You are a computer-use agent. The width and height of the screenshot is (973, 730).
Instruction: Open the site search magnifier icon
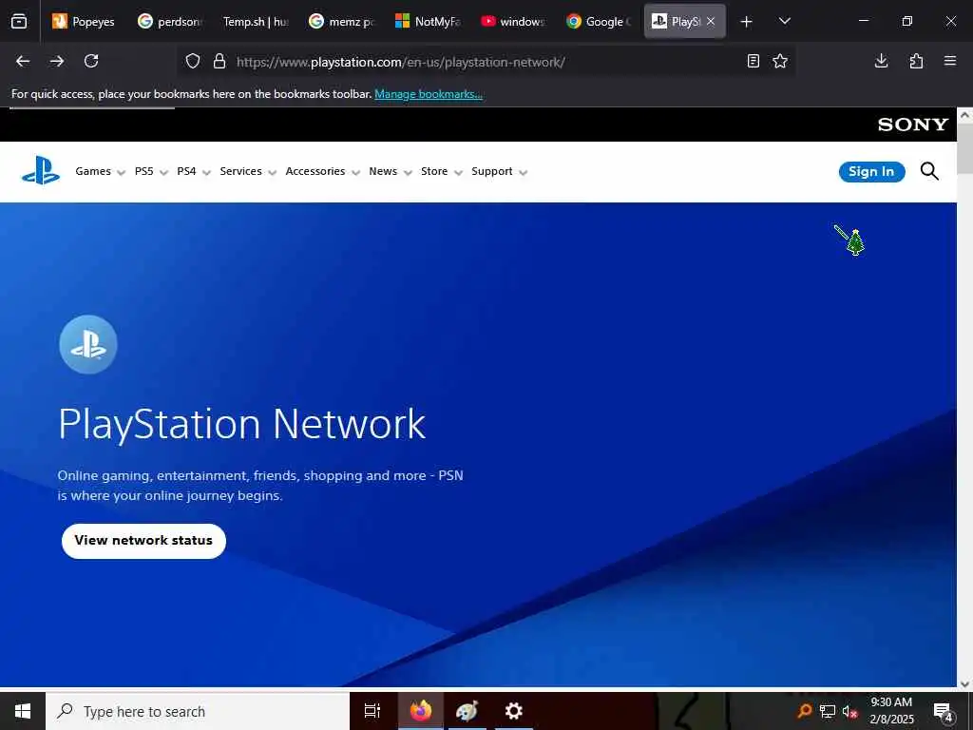click(929, 171)
